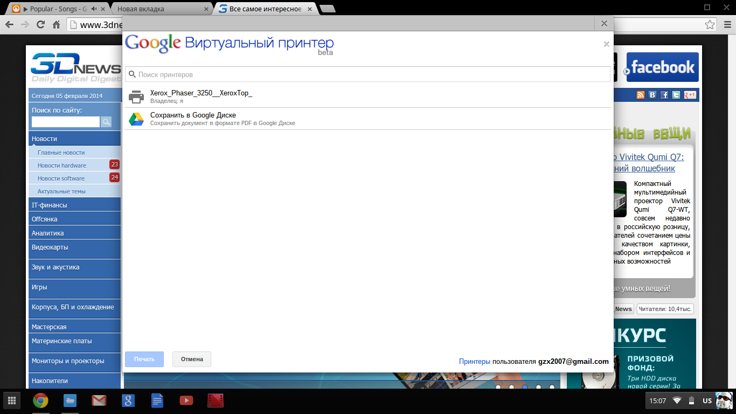
Task: Click the Поиск по сайту input field
Action: (66, 122)
